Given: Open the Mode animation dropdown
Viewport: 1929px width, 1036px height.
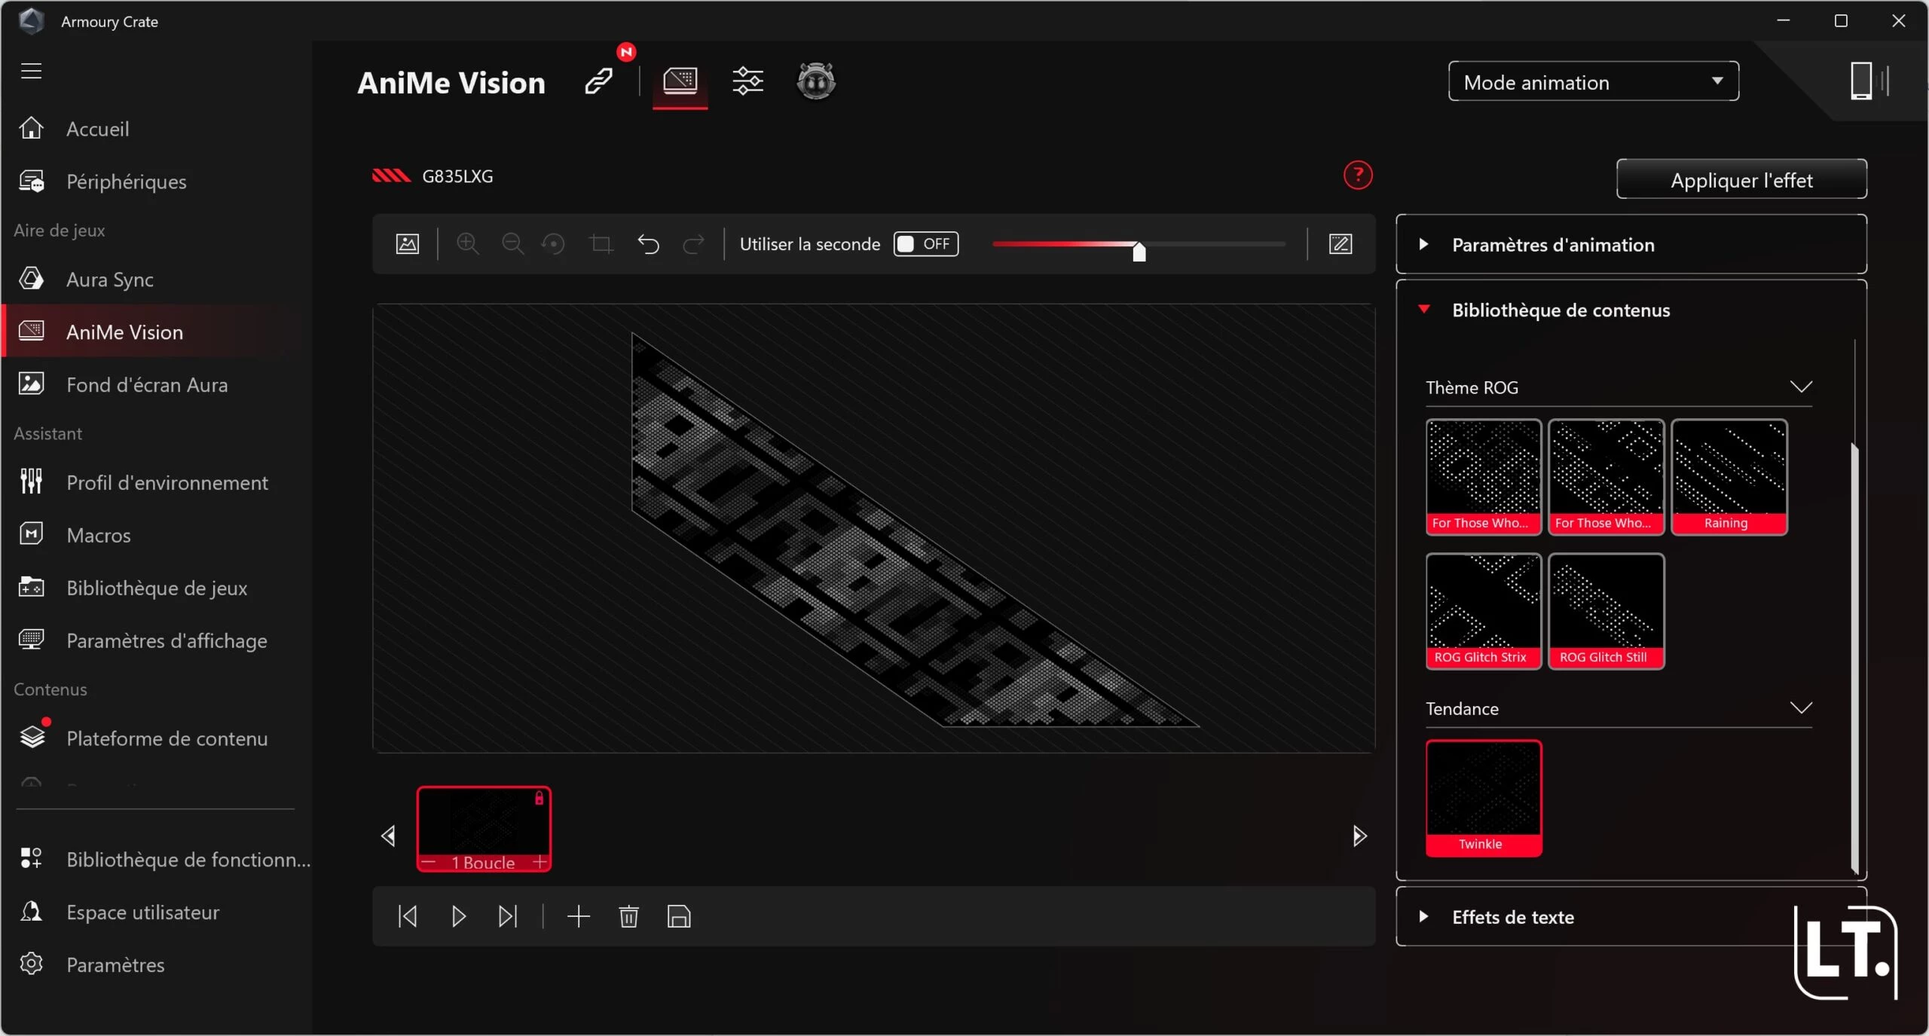Looking at the screenshot, I should pyautogui.click(x=1594, y=81).
